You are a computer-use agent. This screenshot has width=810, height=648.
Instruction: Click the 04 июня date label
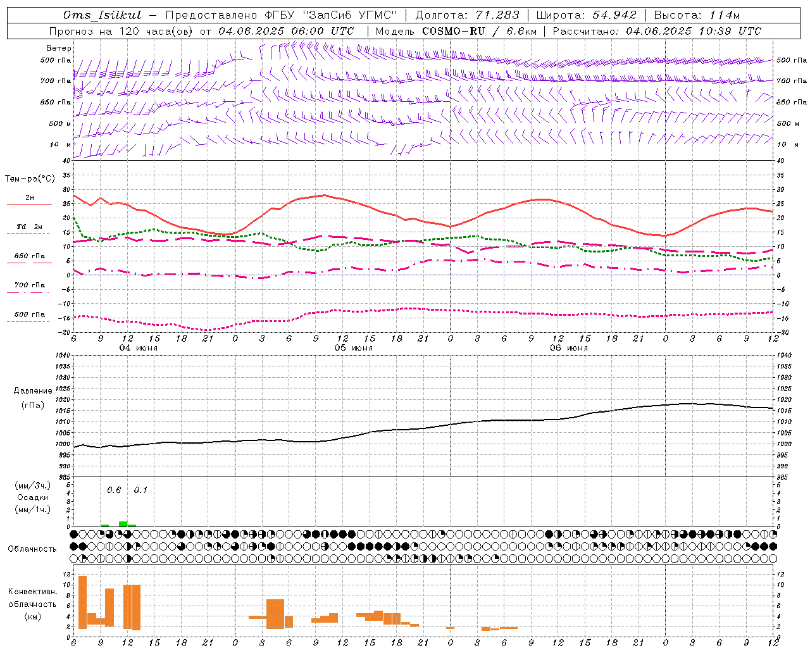point(139,348)
